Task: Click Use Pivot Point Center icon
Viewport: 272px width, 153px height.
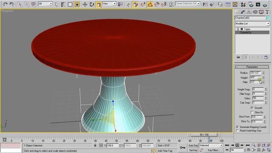Action: pos(120,4)
